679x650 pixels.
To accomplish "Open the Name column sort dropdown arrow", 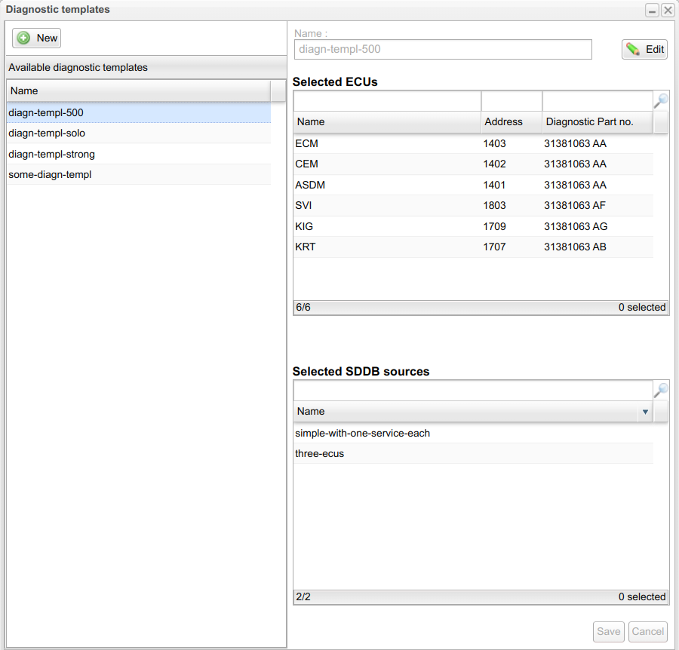I will [x=644, y=412].
